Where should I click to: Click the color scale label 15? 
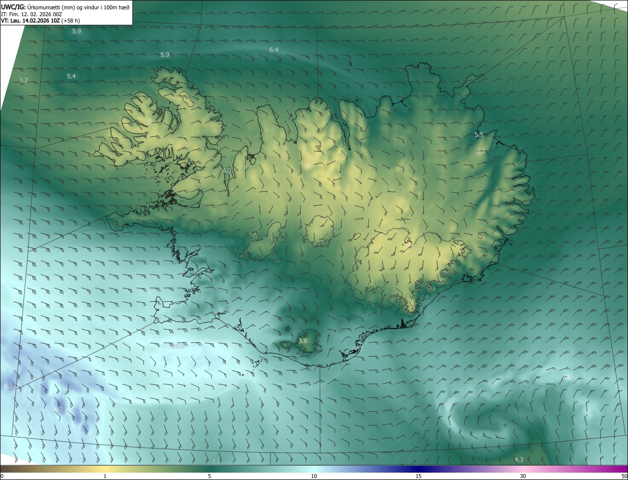click(419, 477)
